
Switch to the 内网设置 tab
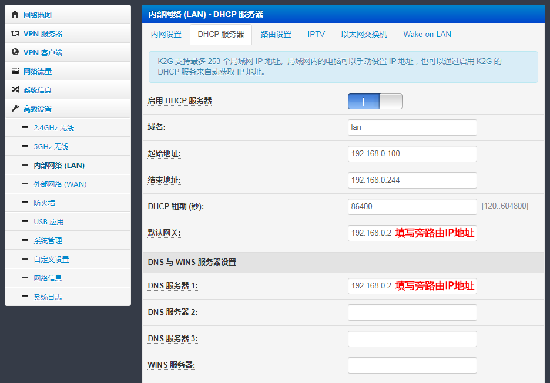pyautogui.click(x=166, y=35)
